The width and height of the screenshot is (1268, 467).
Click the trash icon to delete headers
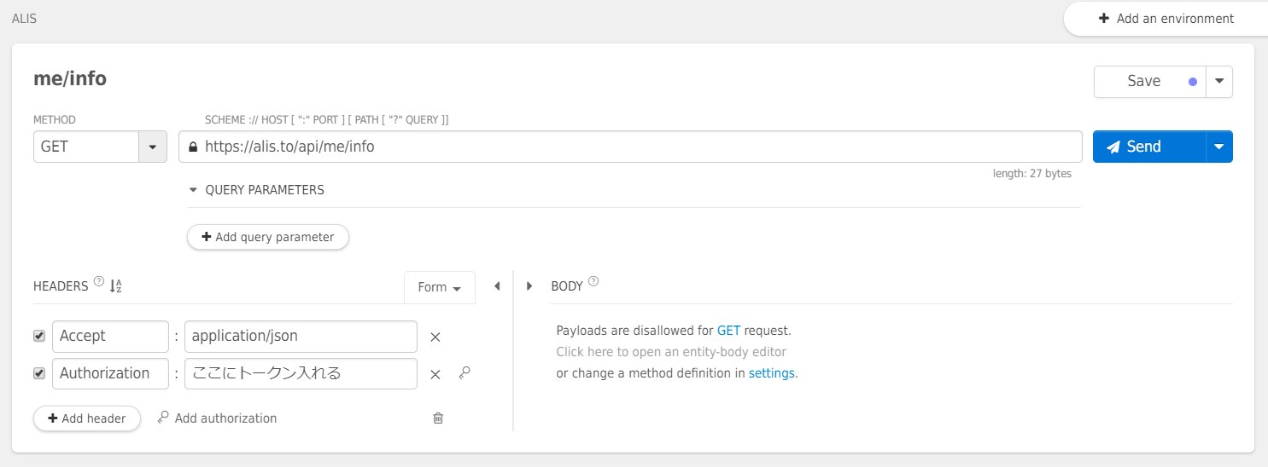(x=438, y=418)
